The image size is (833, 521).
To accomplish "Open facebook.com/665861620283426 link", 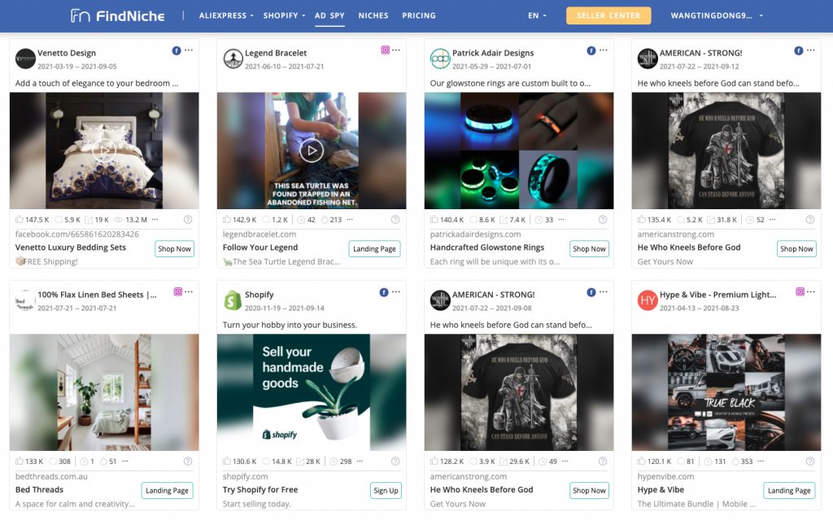I will click(76, 234).
